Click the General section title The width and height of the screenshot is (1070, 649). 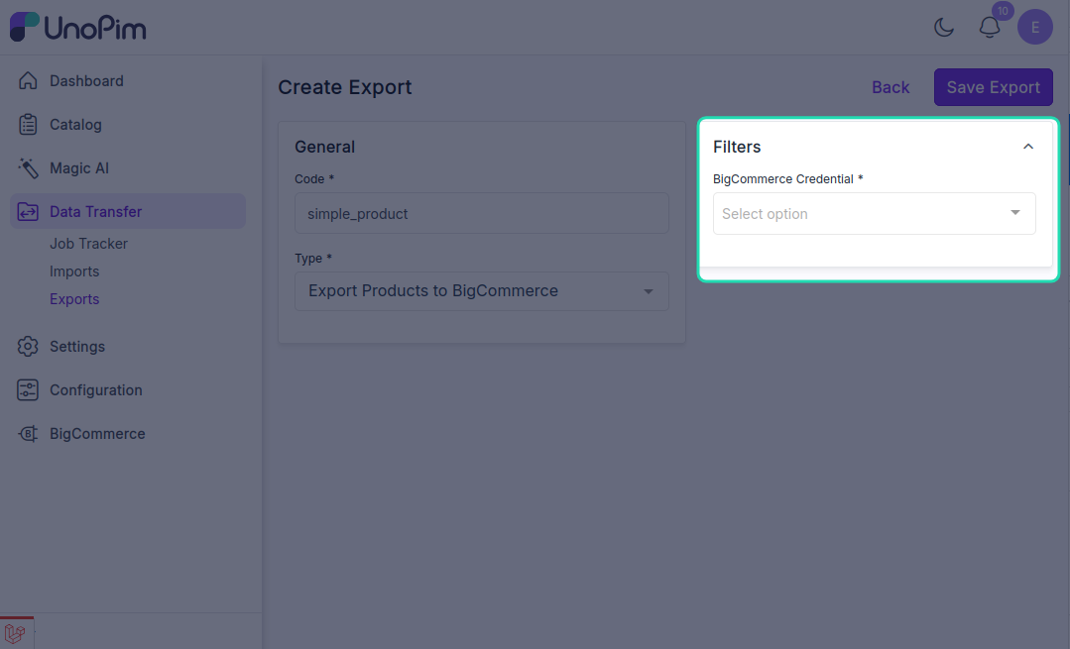click(325, 147)
